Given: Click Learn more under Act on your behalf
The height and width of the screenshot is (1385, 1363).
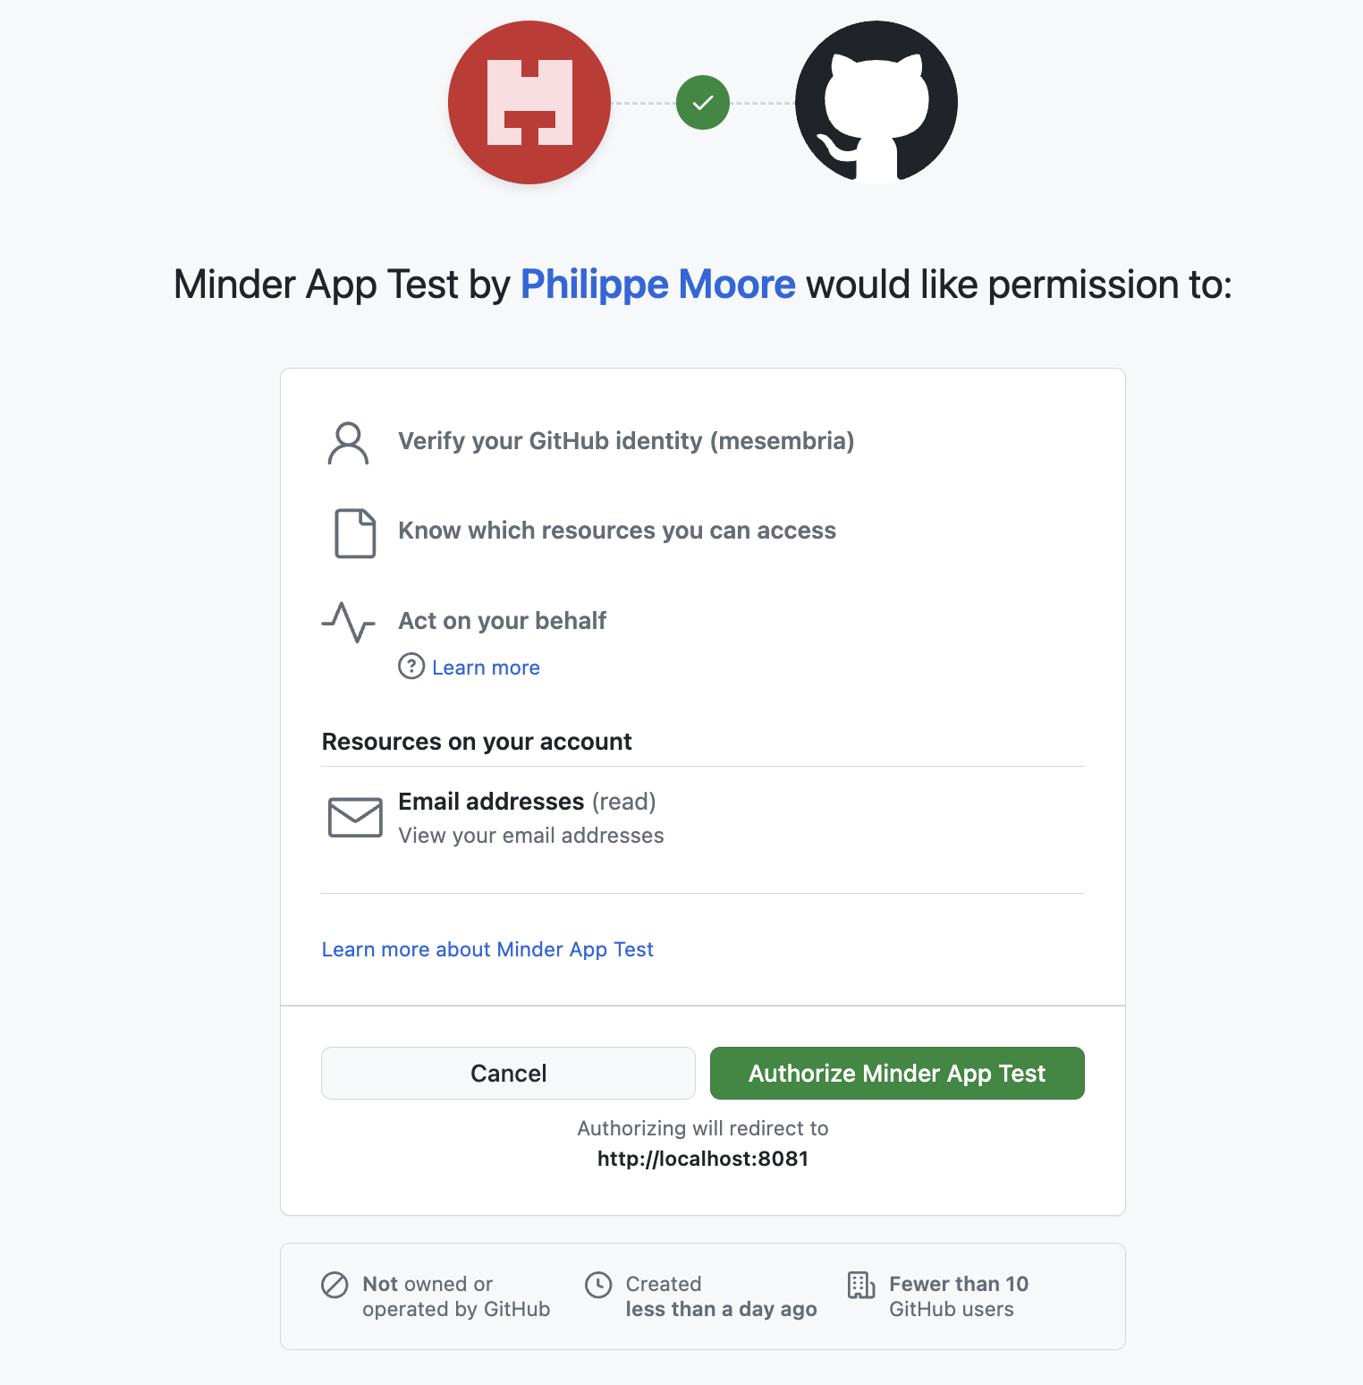Looking at the screenshot, I should tap(486, 667).
